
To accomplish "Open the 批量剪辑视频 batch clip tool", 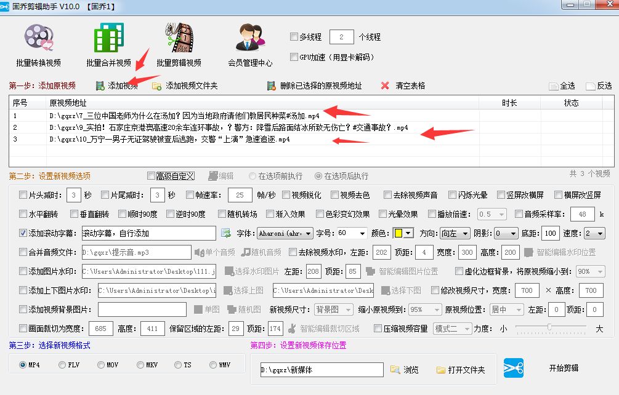I will (x=179, y=43).
